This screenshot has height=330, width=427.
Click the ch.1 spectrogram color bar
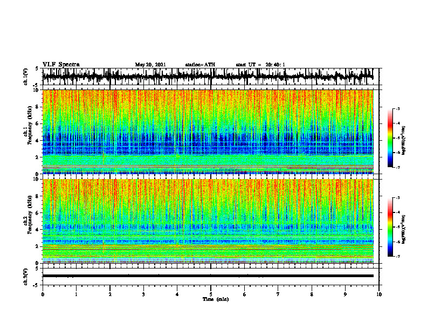pos(390,138)
